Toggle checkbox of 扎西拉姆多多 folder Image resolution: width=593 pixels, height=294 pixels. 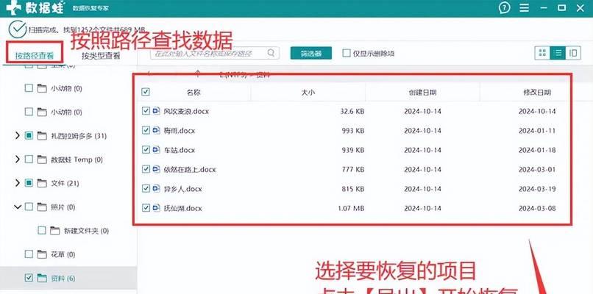point(29,136)
